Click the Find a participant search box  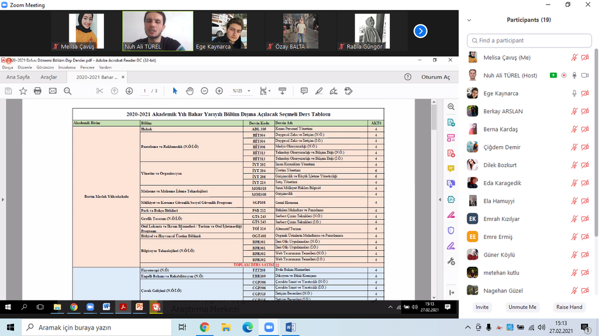point(529,40)
